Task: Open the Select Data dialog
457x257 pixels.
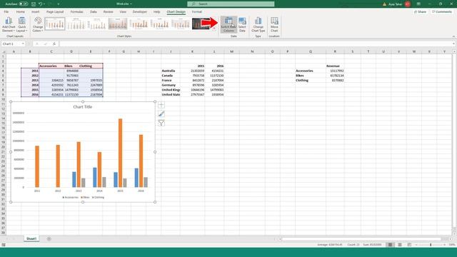Action: [242, 25]
